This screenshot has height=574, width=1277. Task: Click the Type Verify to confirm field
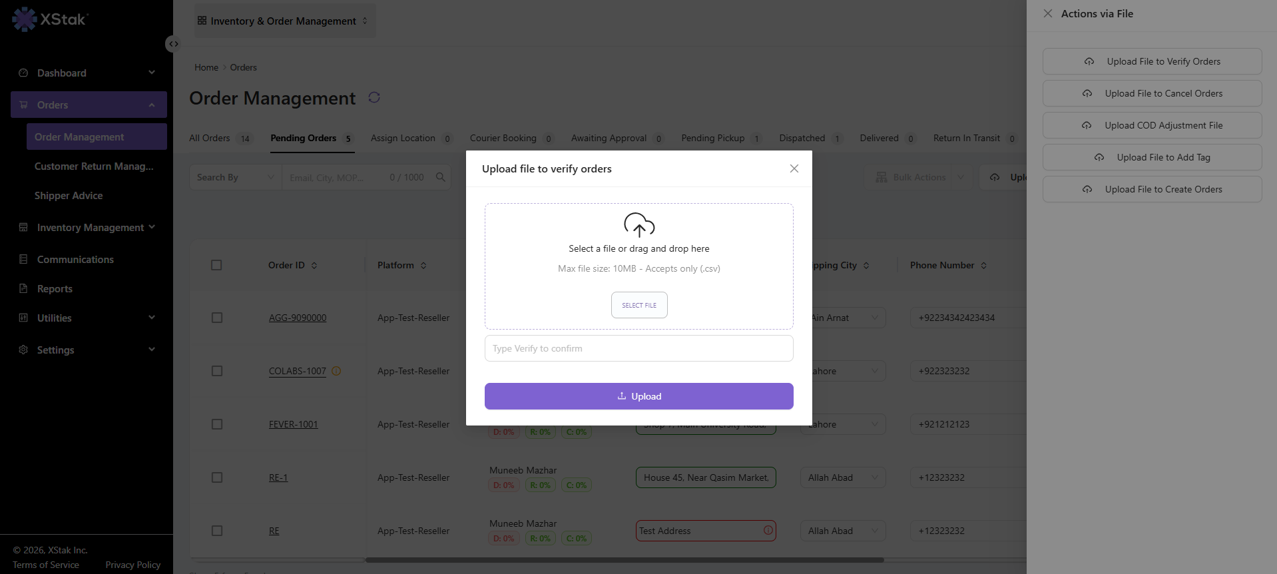[x=639, y=348]
